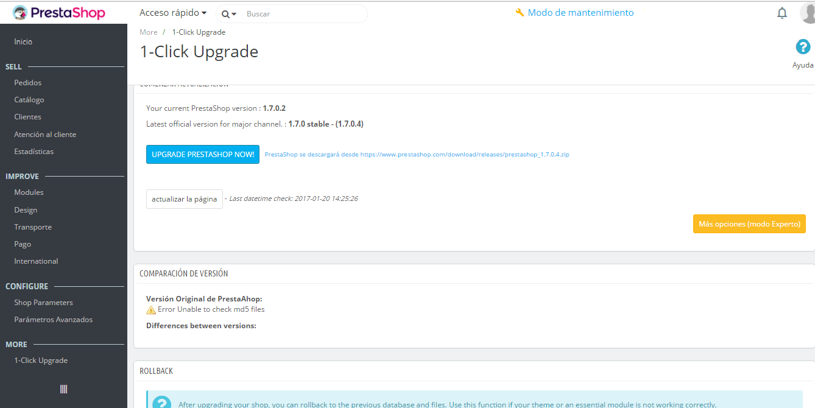Screen dimensions: 815x408
Task: Go to Inicio in sidebar
Action: tap(23, 42)
